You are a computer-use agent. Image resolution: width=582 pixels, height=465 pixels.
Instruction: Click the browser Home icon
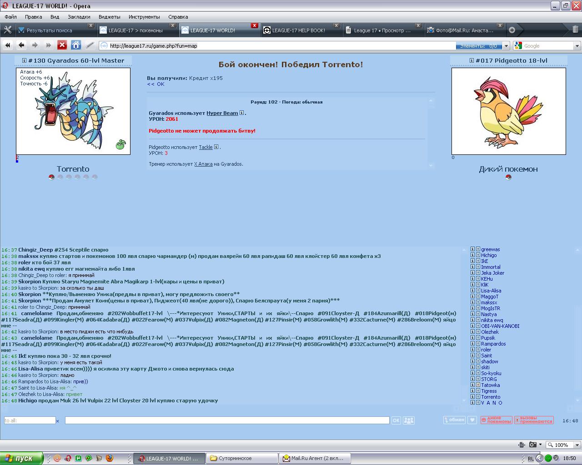(76, 45)
